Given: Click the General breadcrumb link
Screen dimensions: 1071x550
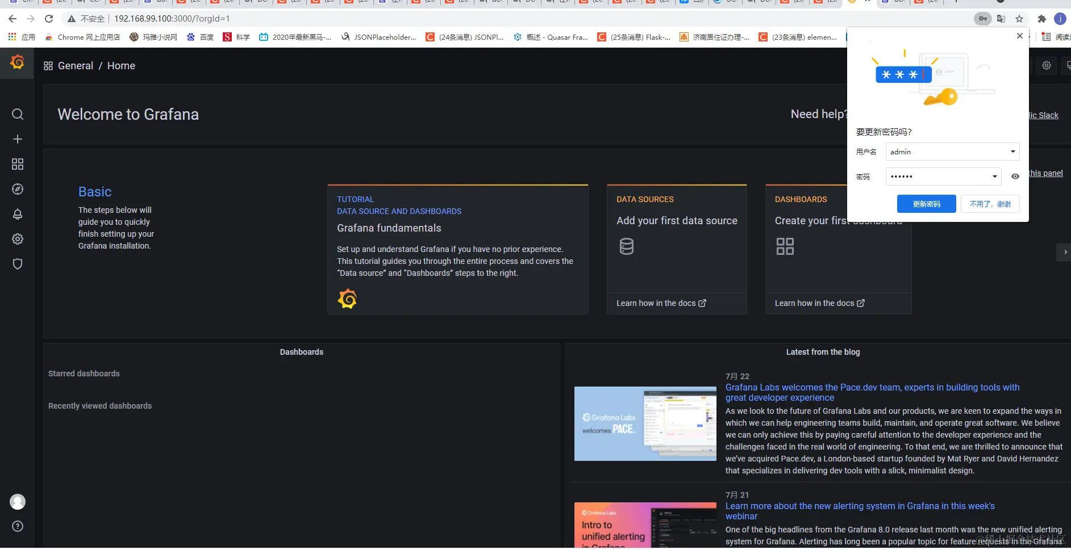Looking at the screenshot, I should click(76, 66).
